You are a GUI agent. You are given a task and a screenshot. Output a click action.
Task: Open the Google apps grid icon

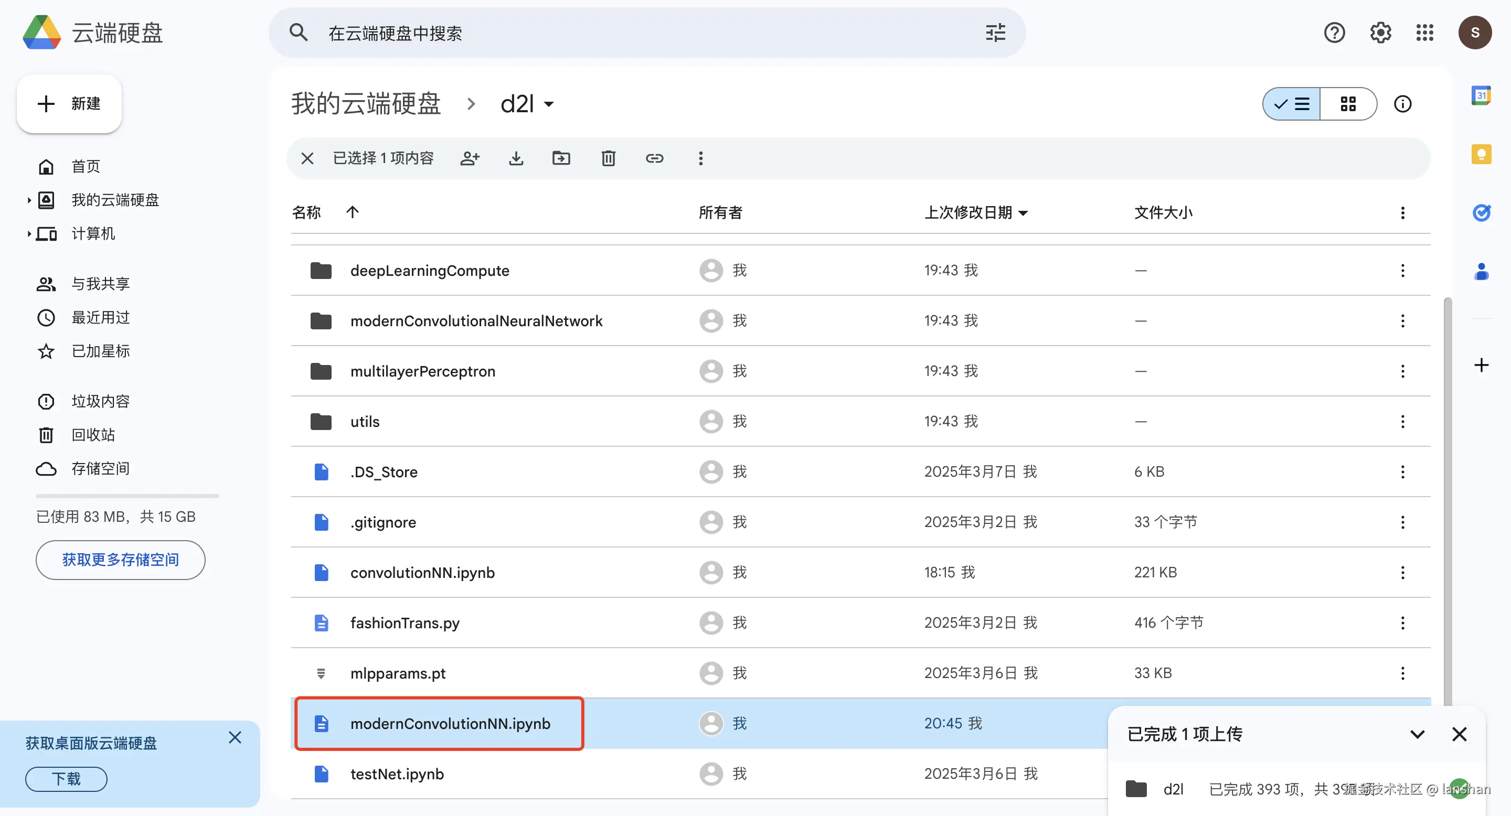click(x=1425, y=33)
